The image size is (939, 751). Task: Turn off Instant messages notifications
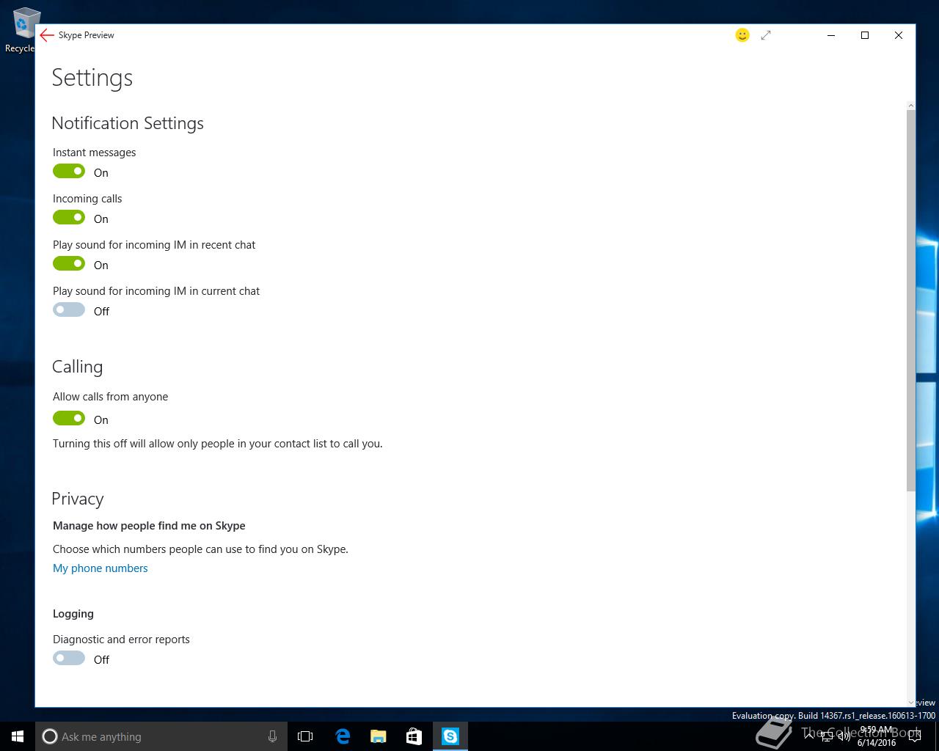click(69, 171)
